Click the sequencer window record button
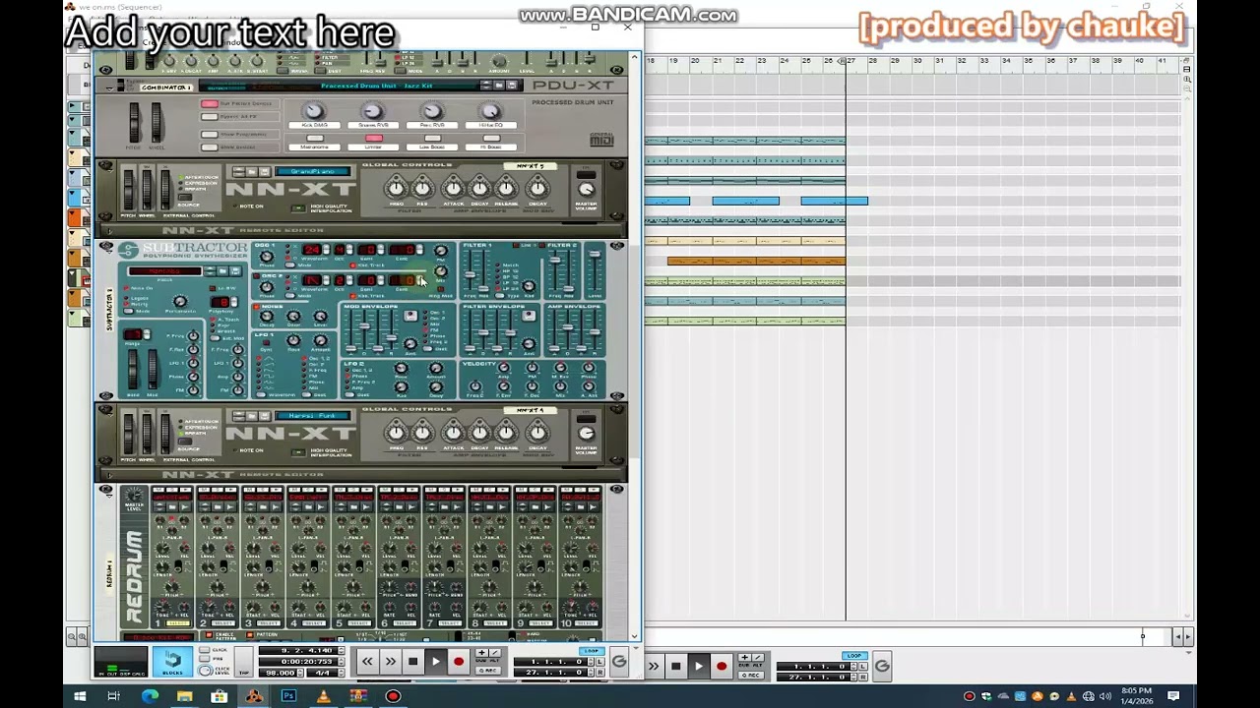The width and height of the screenshot is (1260, 708). pos(722,666)
